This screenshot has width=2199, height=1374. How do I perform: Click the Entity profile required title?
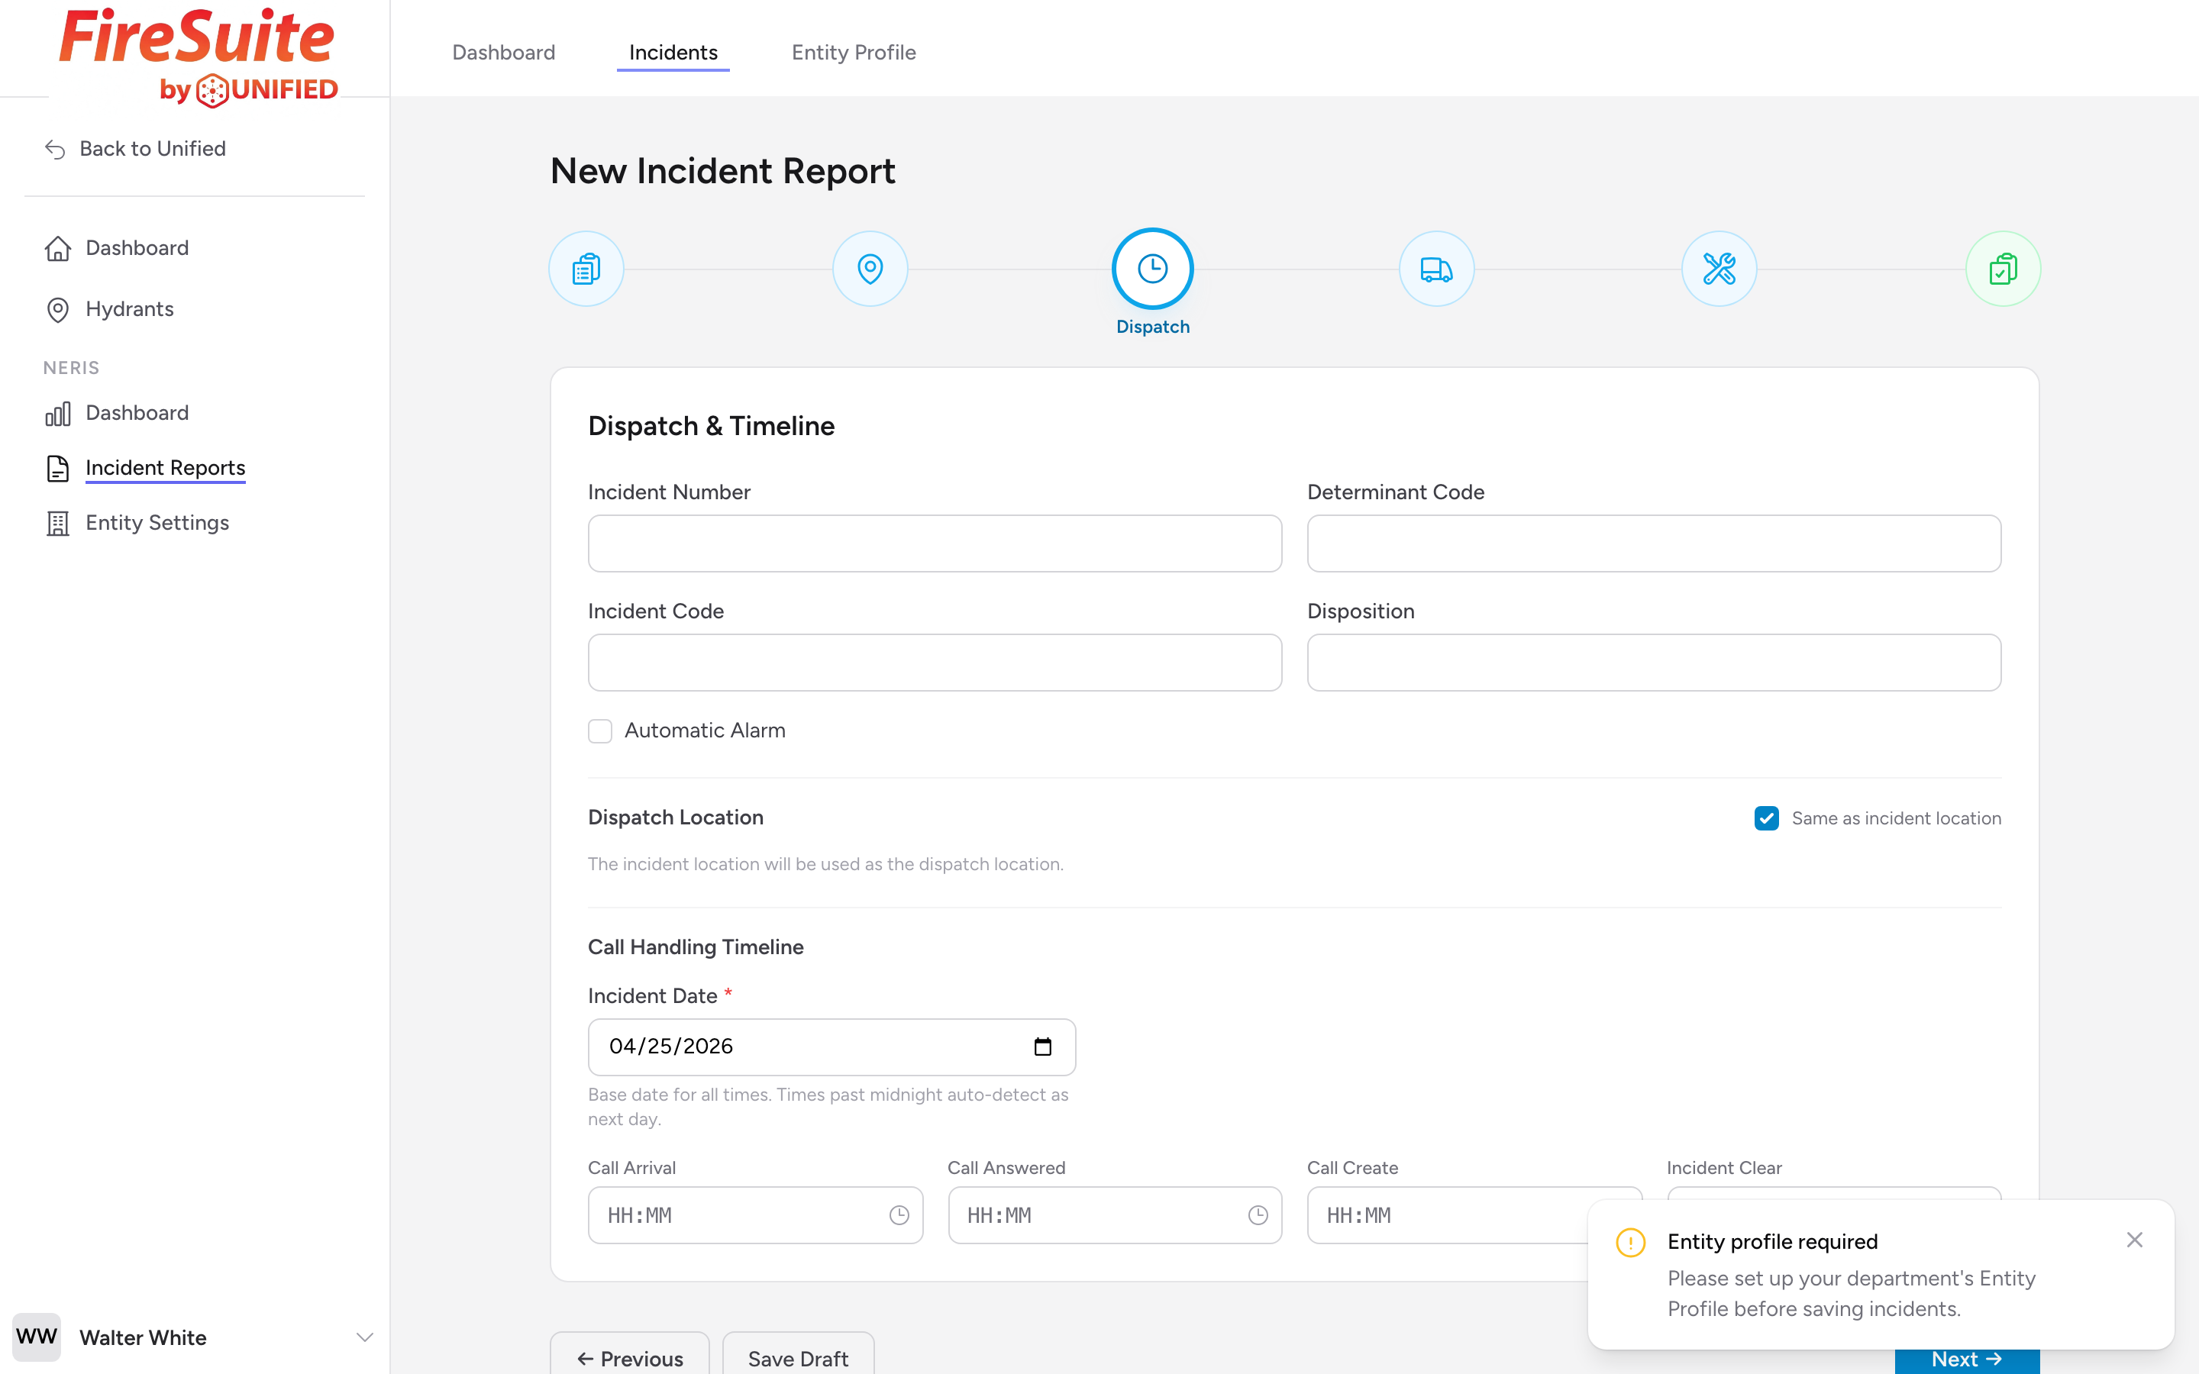point(1772,1241)
